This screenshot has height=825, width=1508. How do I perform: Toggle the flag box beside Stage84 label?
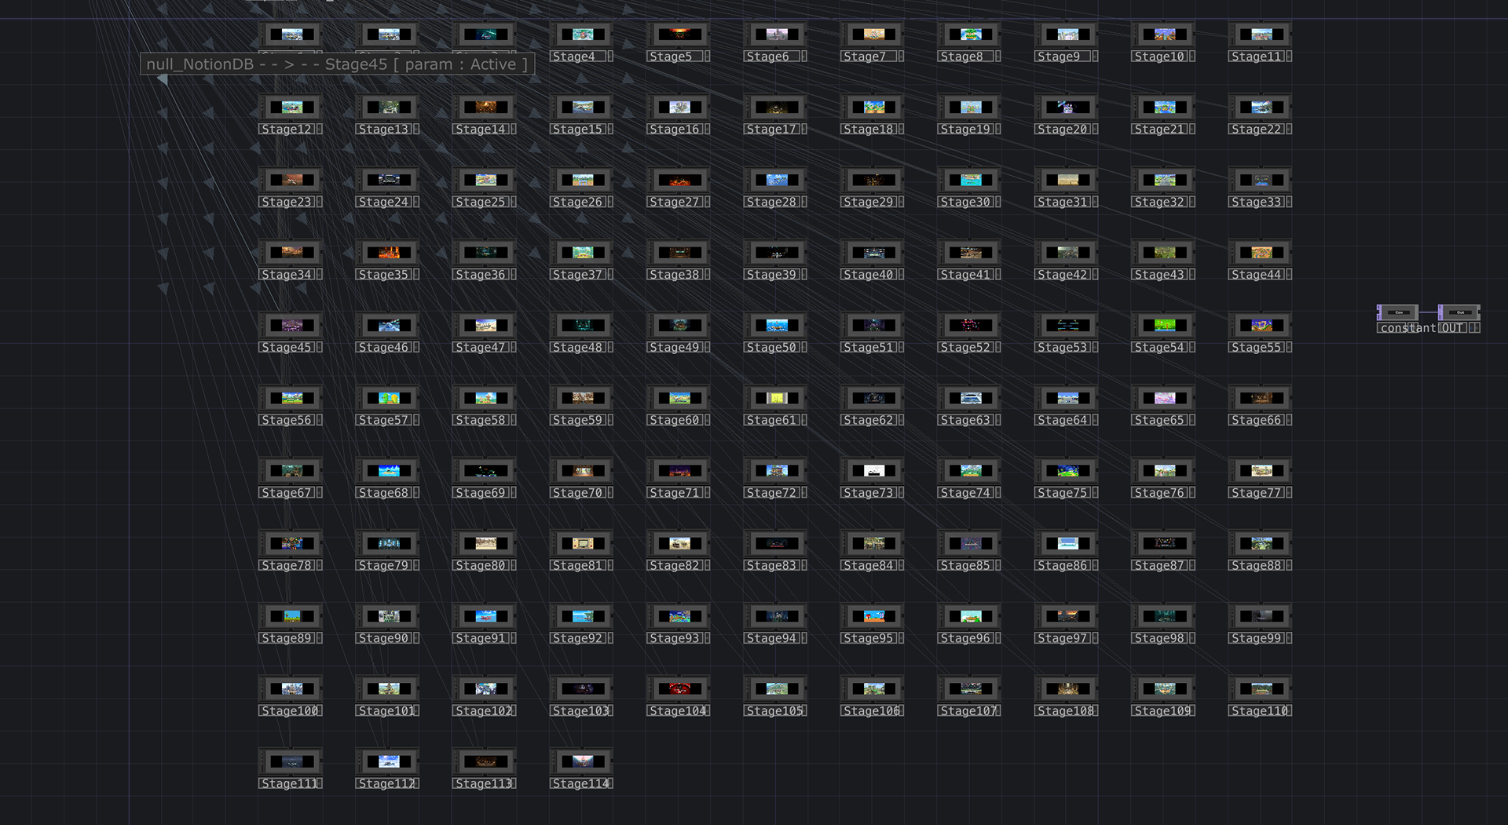(901, 566)
